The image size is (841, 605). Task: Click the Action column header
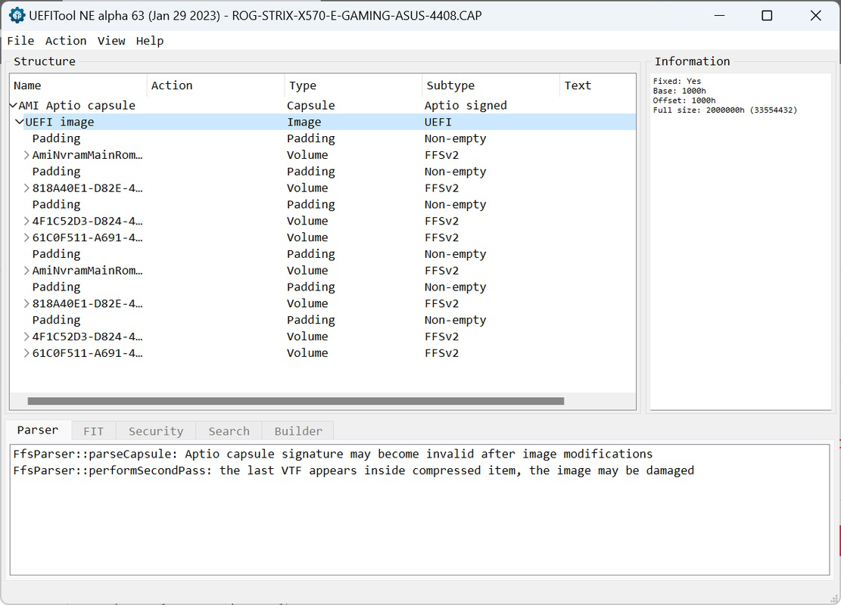pyautogui.click(x=216, y=85)
